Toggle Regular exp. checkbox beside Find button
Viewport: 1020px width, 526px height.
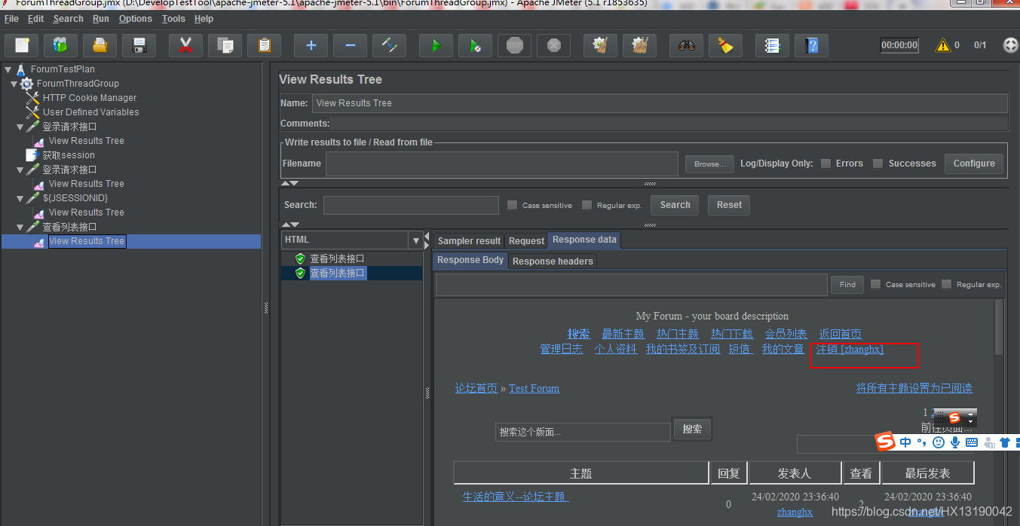pos(946,284)
